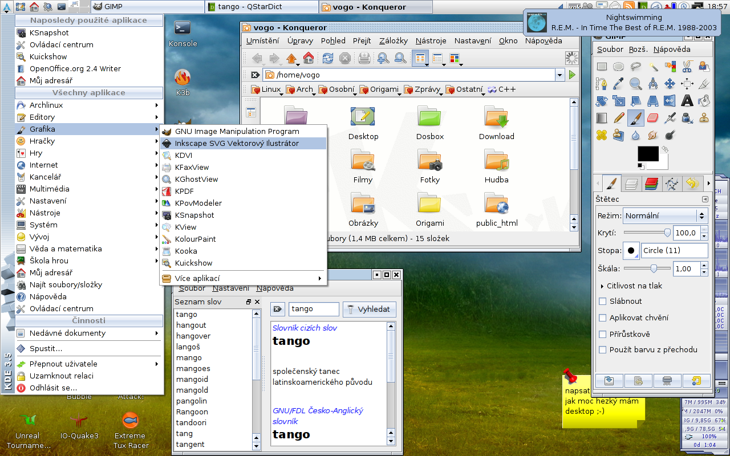Click the zoom in magnifier in Konqueror
The height and width of the screenshot is (456, 730).
coord(383,58)
